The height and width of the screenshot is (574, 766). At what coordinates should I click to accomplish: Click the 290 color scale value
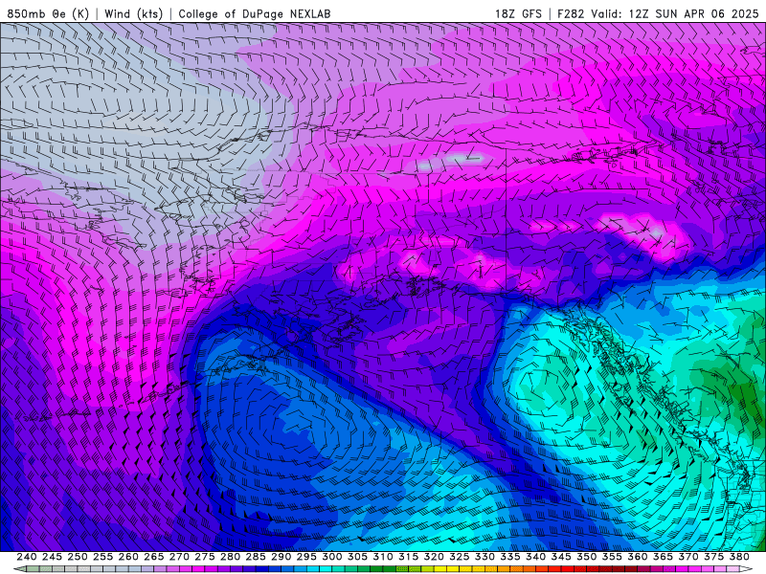(x=281, y=557)
